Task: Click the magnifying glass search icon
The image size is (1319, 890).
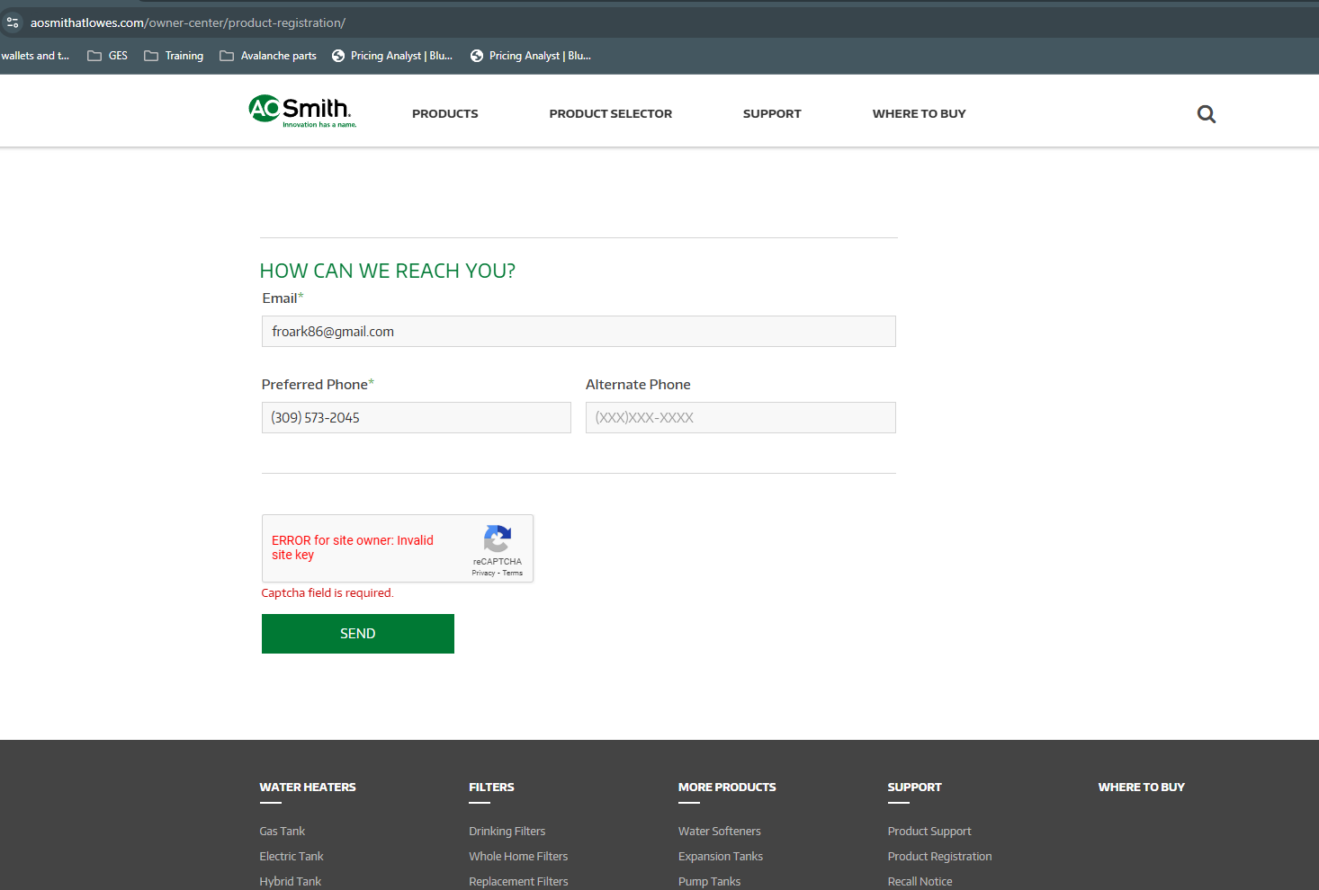Action: [1206, 114]
